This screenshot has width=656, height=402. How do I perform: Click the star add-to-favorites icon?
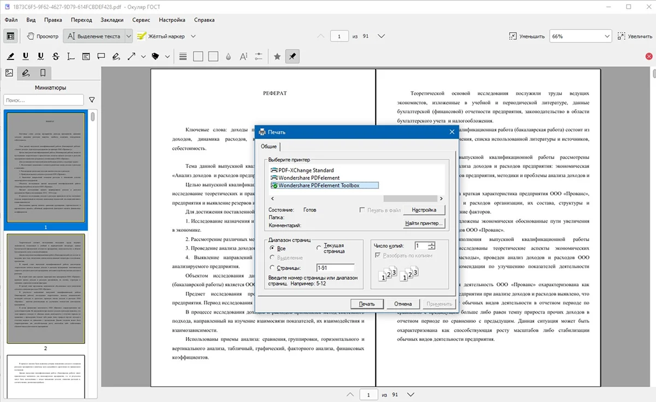pos(277,56)
